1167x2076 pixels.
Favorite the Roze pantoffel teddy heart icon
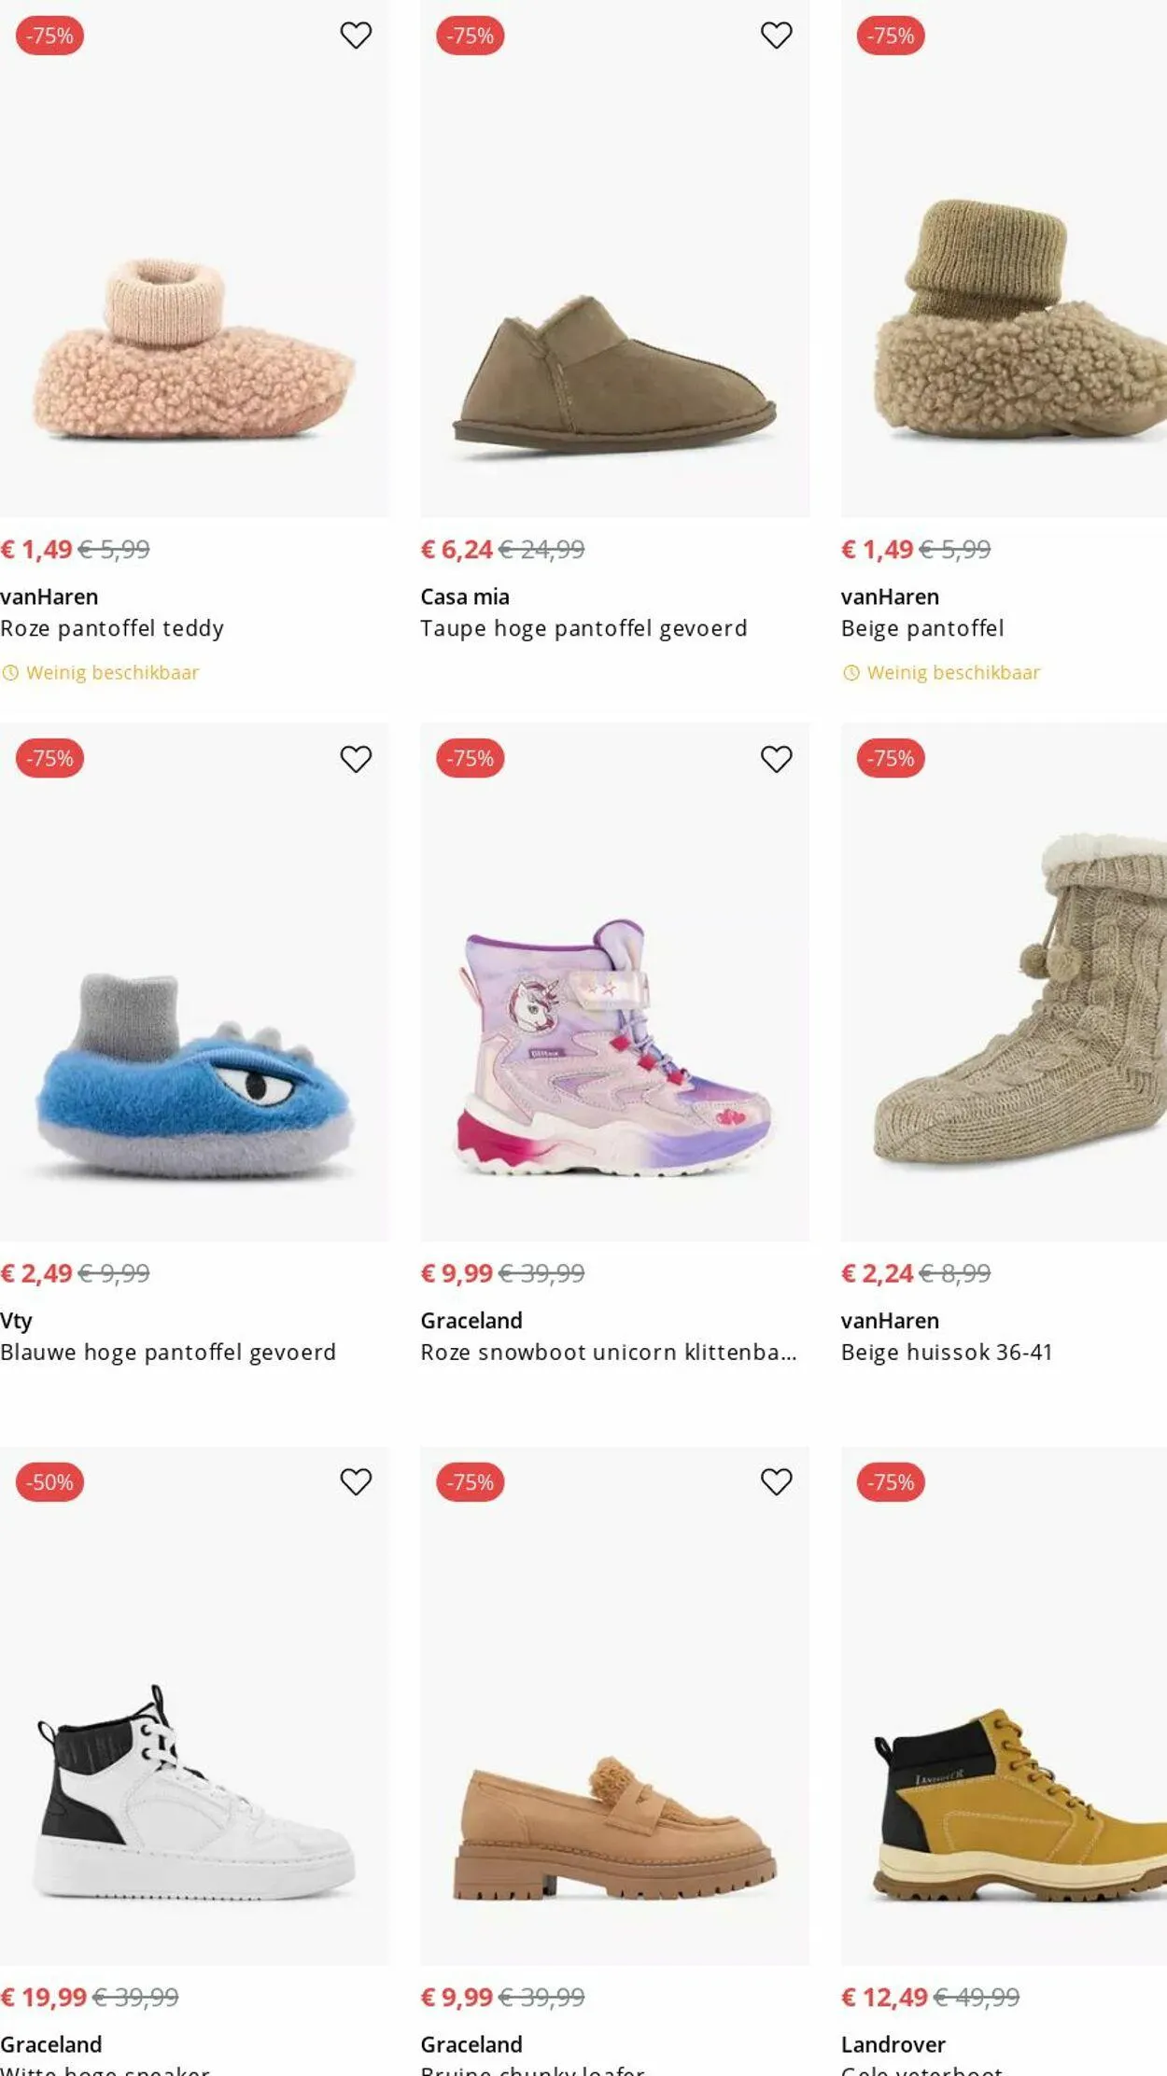pos(356,35)
